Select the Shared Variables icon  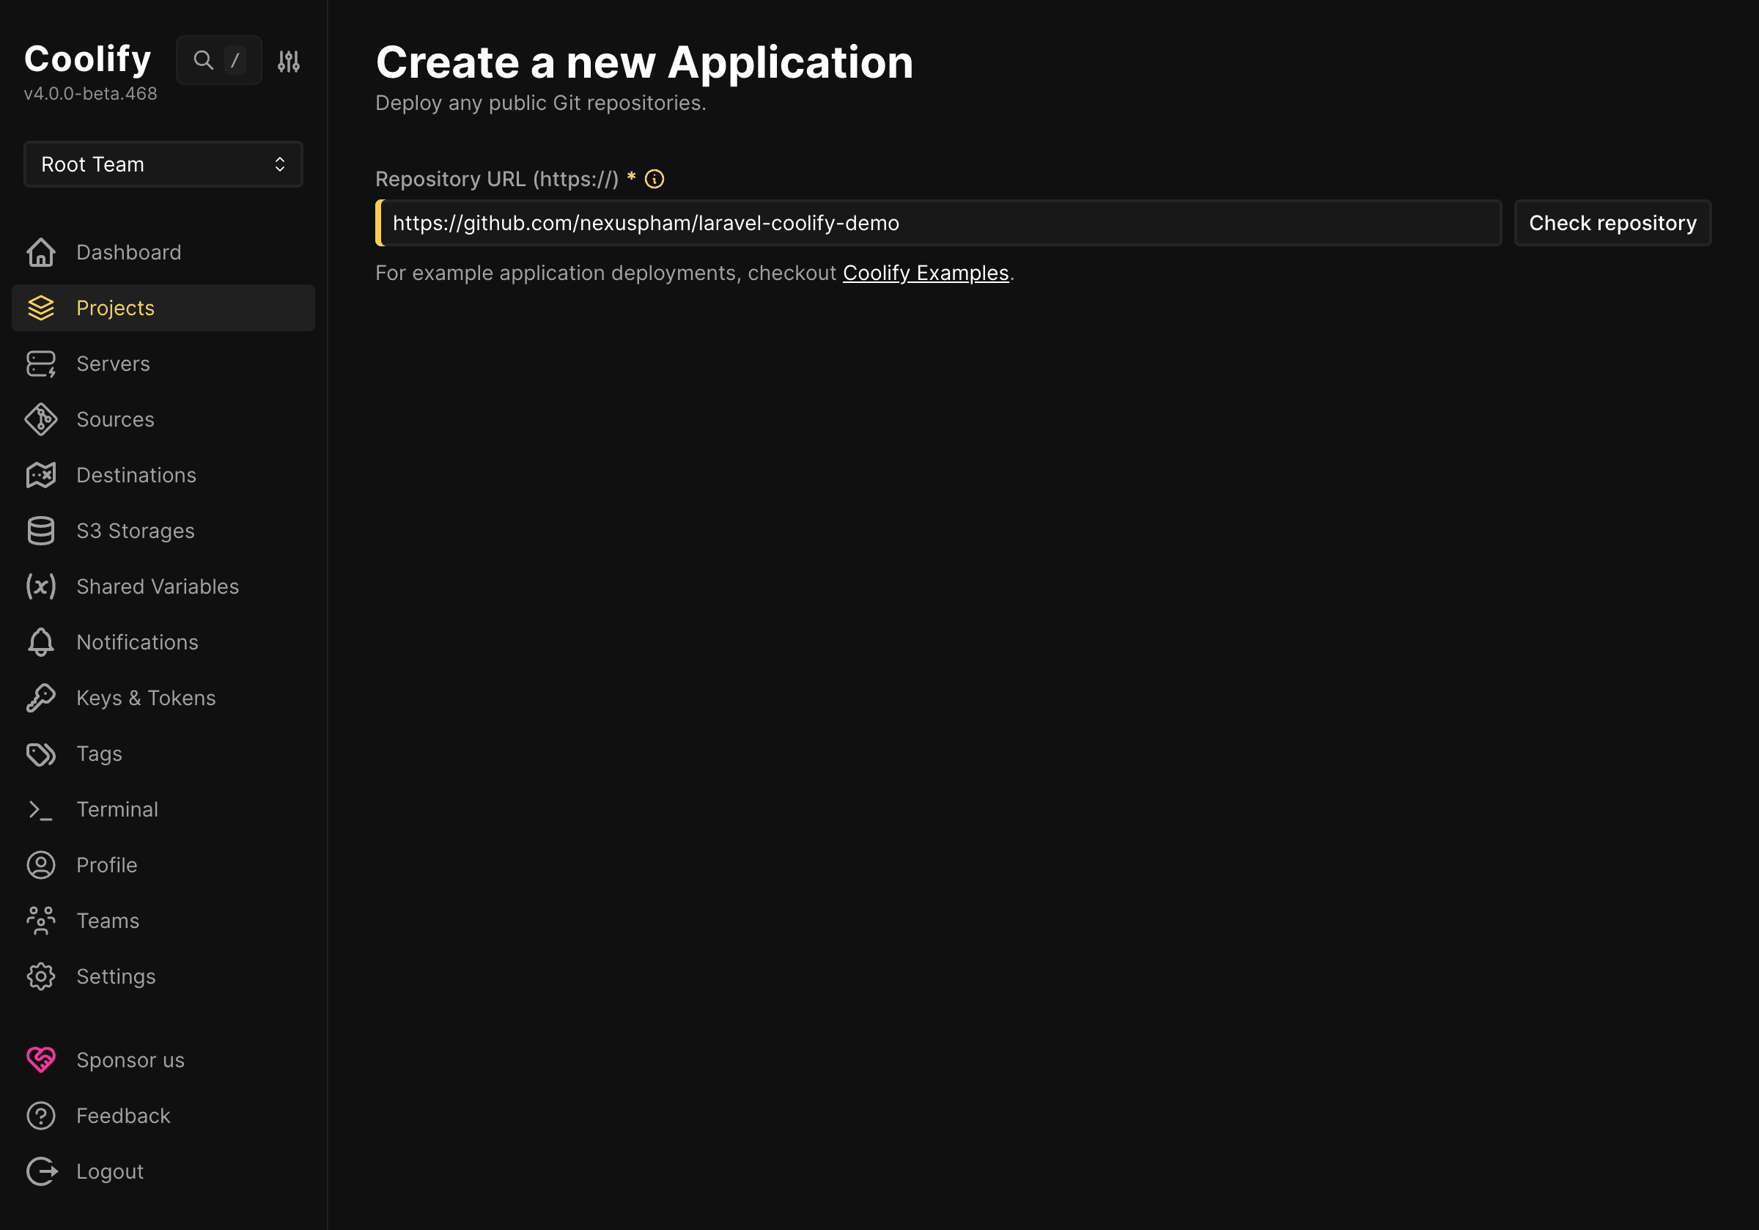point(41,586)
